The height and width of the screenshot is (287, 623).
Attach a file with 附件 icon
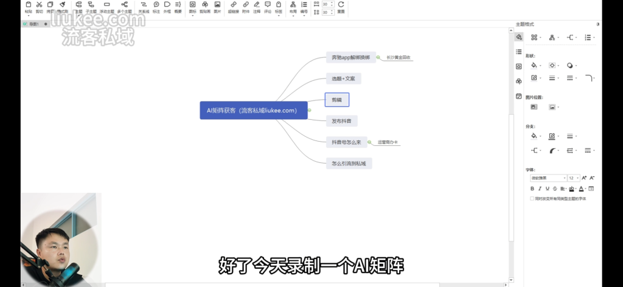tap(246, 5)
